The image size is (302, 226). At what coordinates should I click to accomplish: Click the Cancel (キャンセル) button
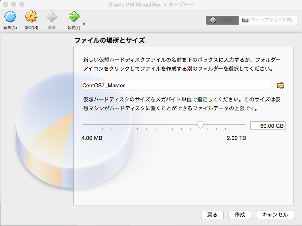click(x=275, y=215)
